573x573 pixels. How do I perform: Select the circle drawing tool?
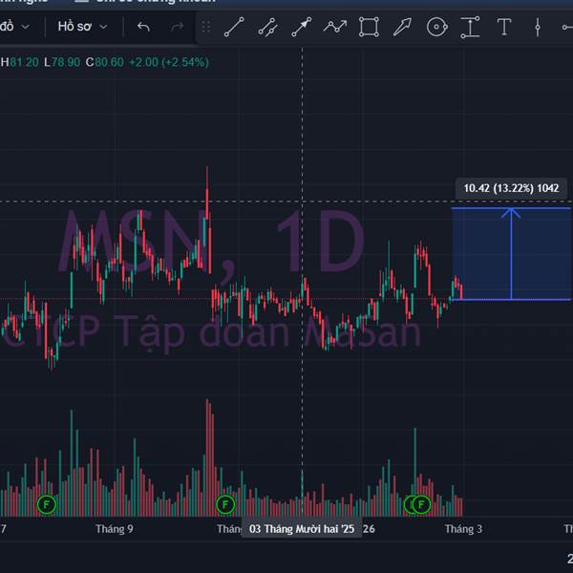pos(437,27)
